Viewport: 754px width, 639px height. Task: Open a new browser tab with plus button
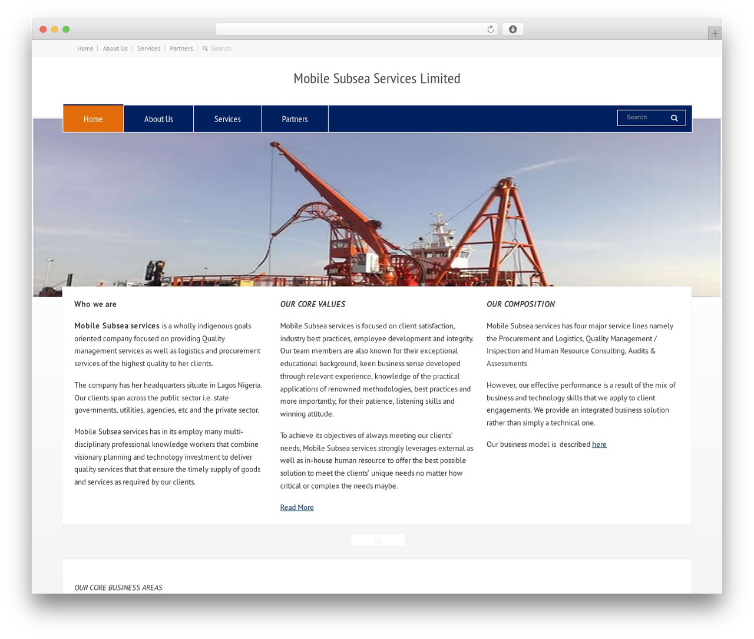(x=715, y=34)
